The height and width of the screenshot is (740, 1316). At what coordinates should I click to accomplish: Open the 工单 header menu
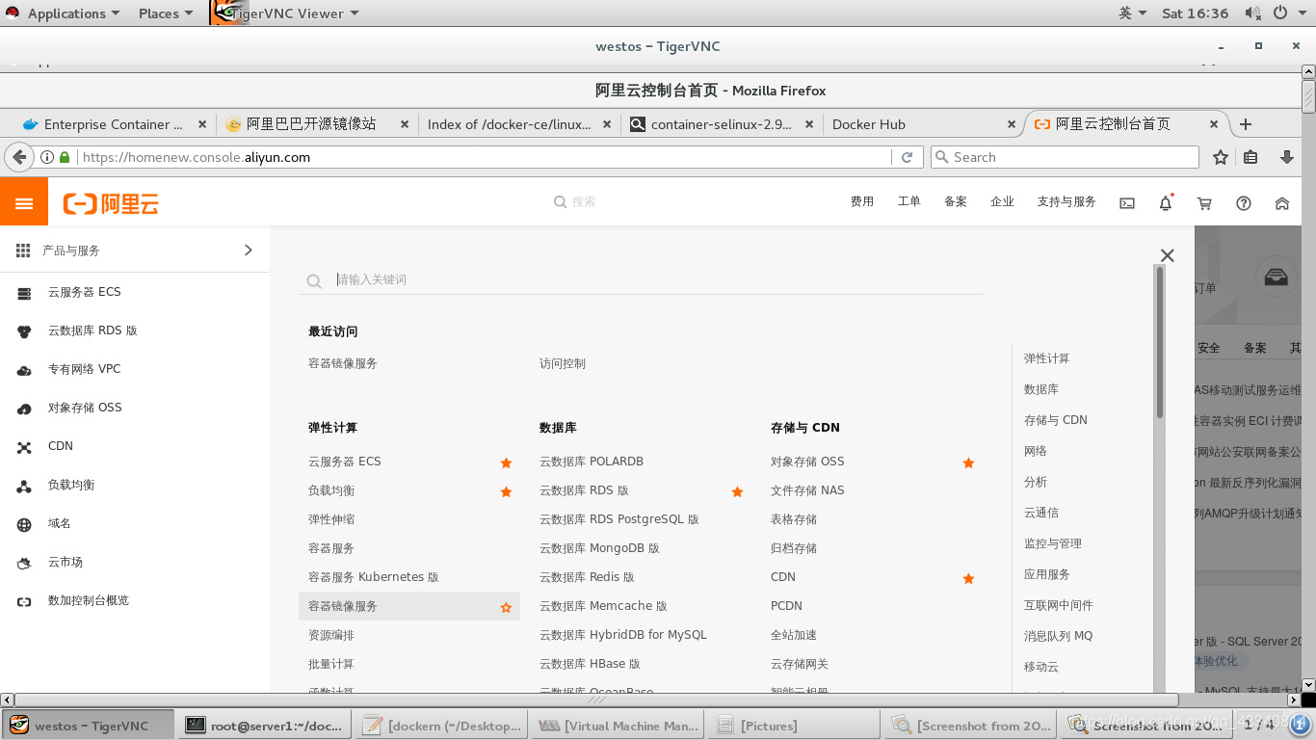(909, 202)
